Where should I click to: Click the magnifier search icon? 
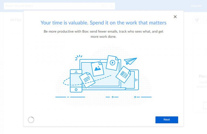click(x=111, y=6)
